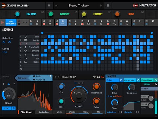Switch to the Filter Graph tab
This screenshot has height=119, width=158.
point(26,112)
